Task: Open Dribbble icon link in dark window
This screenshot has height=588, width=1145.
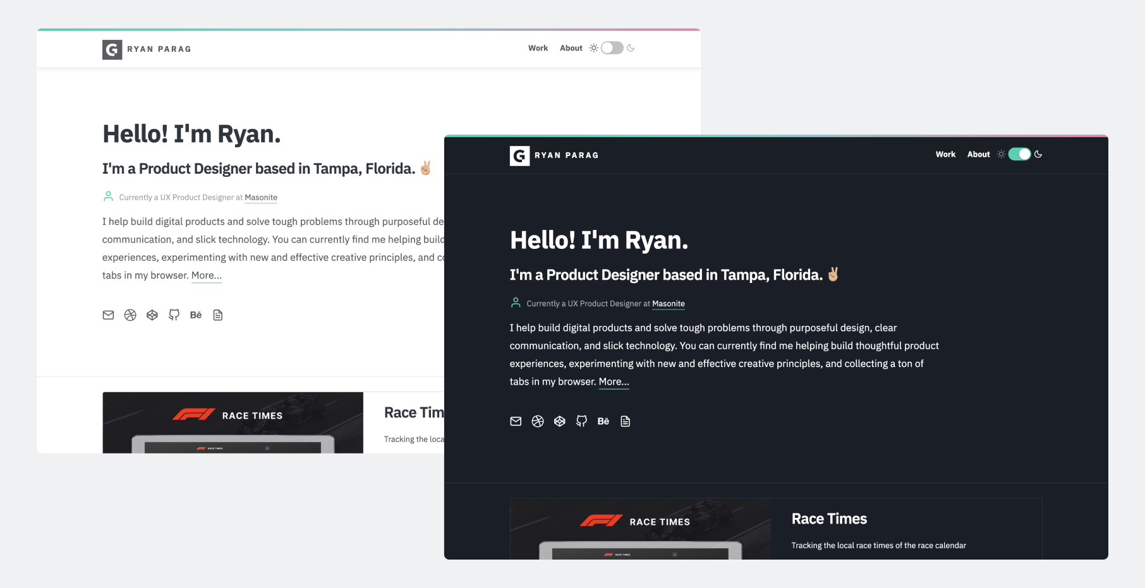Action: (538, 421)
